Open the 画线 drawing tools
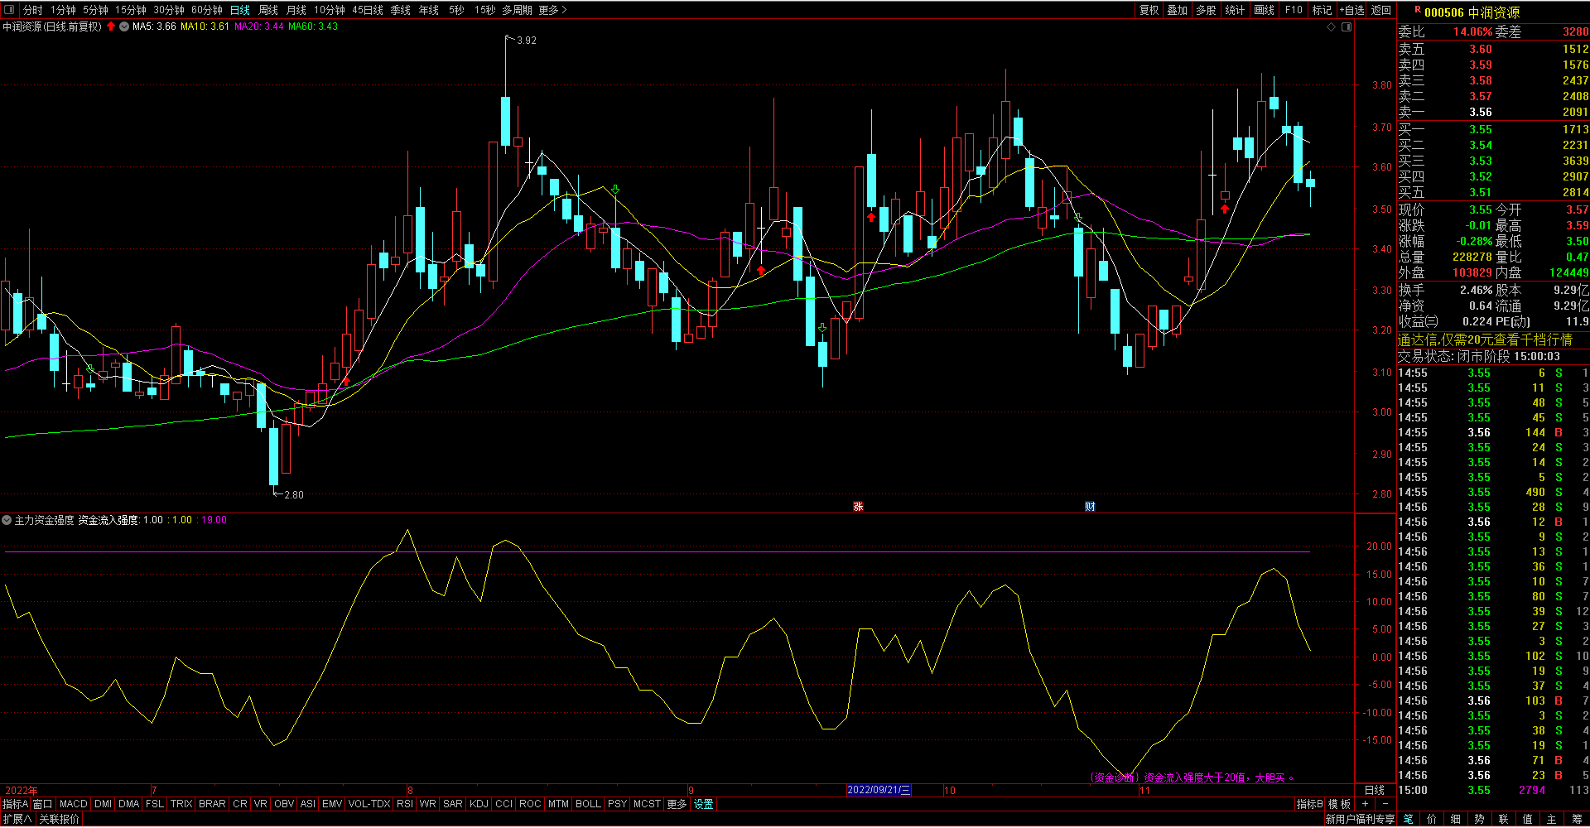Screen dimensions: 1590x828 click(x=1264, y=10)
